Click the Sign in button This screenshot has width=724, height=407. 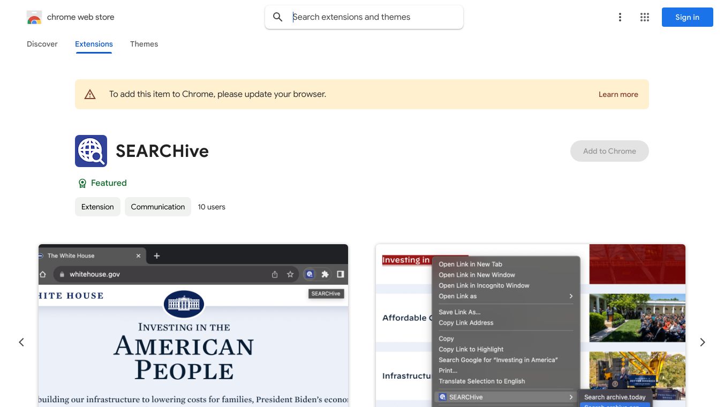pos(688,17)
